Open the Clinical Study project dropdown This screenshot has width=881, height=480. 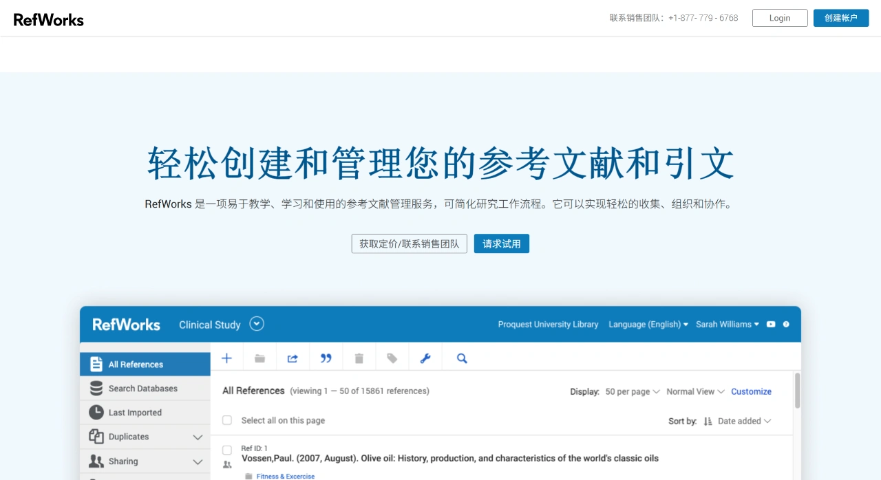coord(256,323)
